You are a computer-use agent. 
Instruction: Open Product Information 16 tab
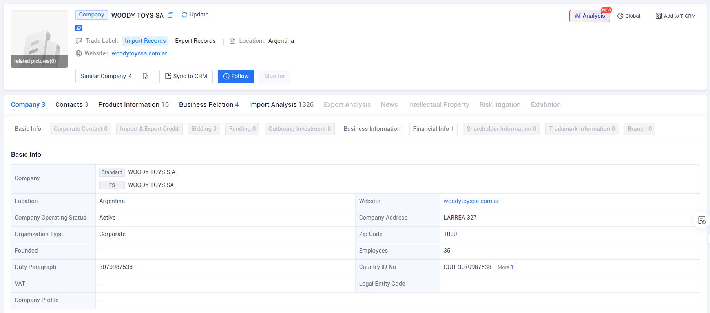[x=133, y=104]
